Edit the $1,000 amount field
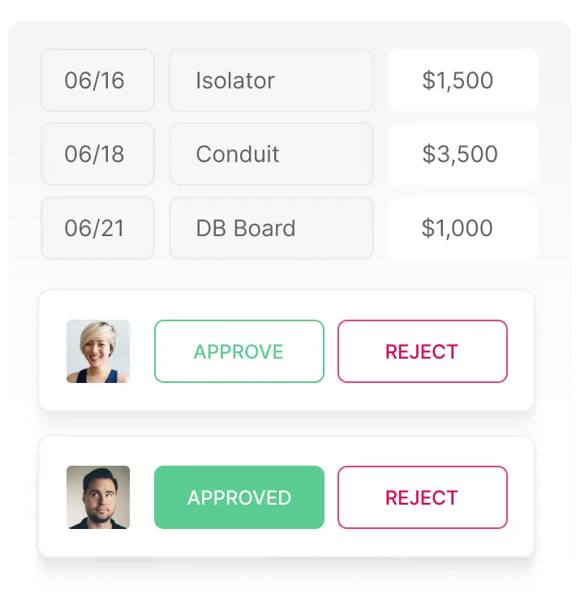Viewport: 576px width, 602px height. pyautogui.click(x=463, y=228)
